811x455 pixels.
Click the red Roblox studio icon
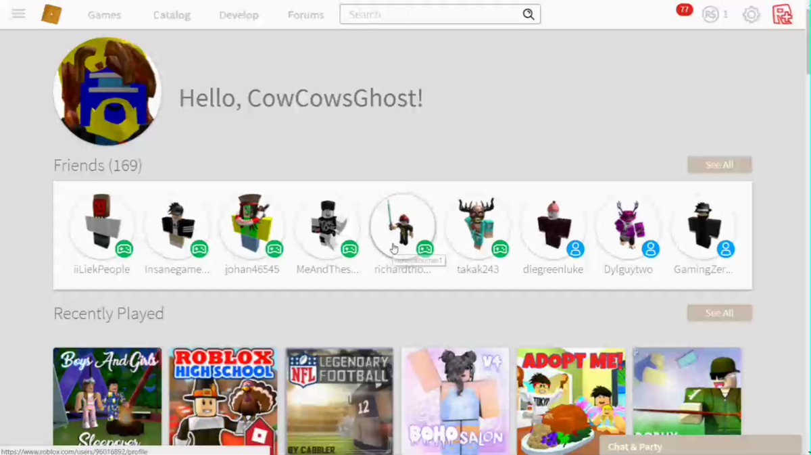[x=783, y=14]
